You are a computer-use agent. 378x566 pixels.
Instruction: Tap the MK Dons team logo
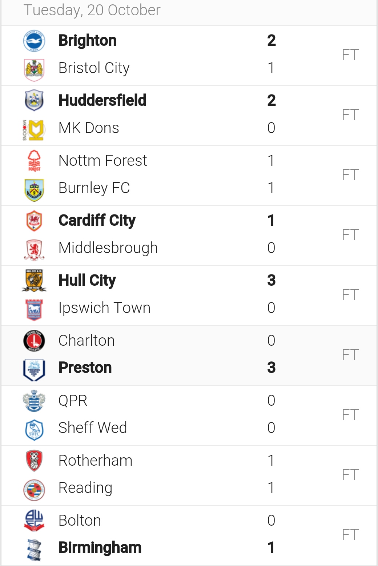click(34, 129)
